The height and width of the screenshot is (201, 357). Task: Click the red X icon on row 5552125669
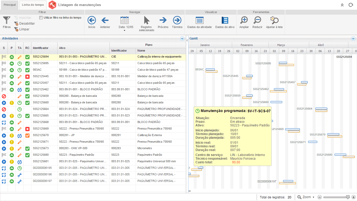click(x=27, y=129)
